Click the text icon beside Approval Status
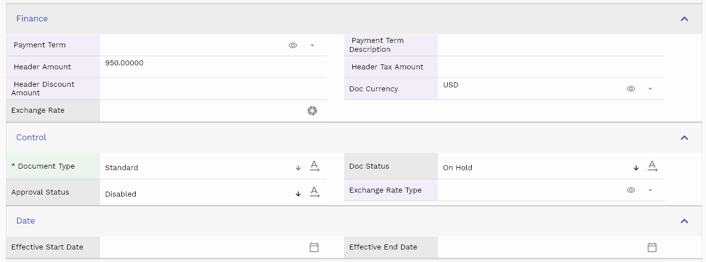The width and height of the screenshot is (706, 262). click(314, 192)
